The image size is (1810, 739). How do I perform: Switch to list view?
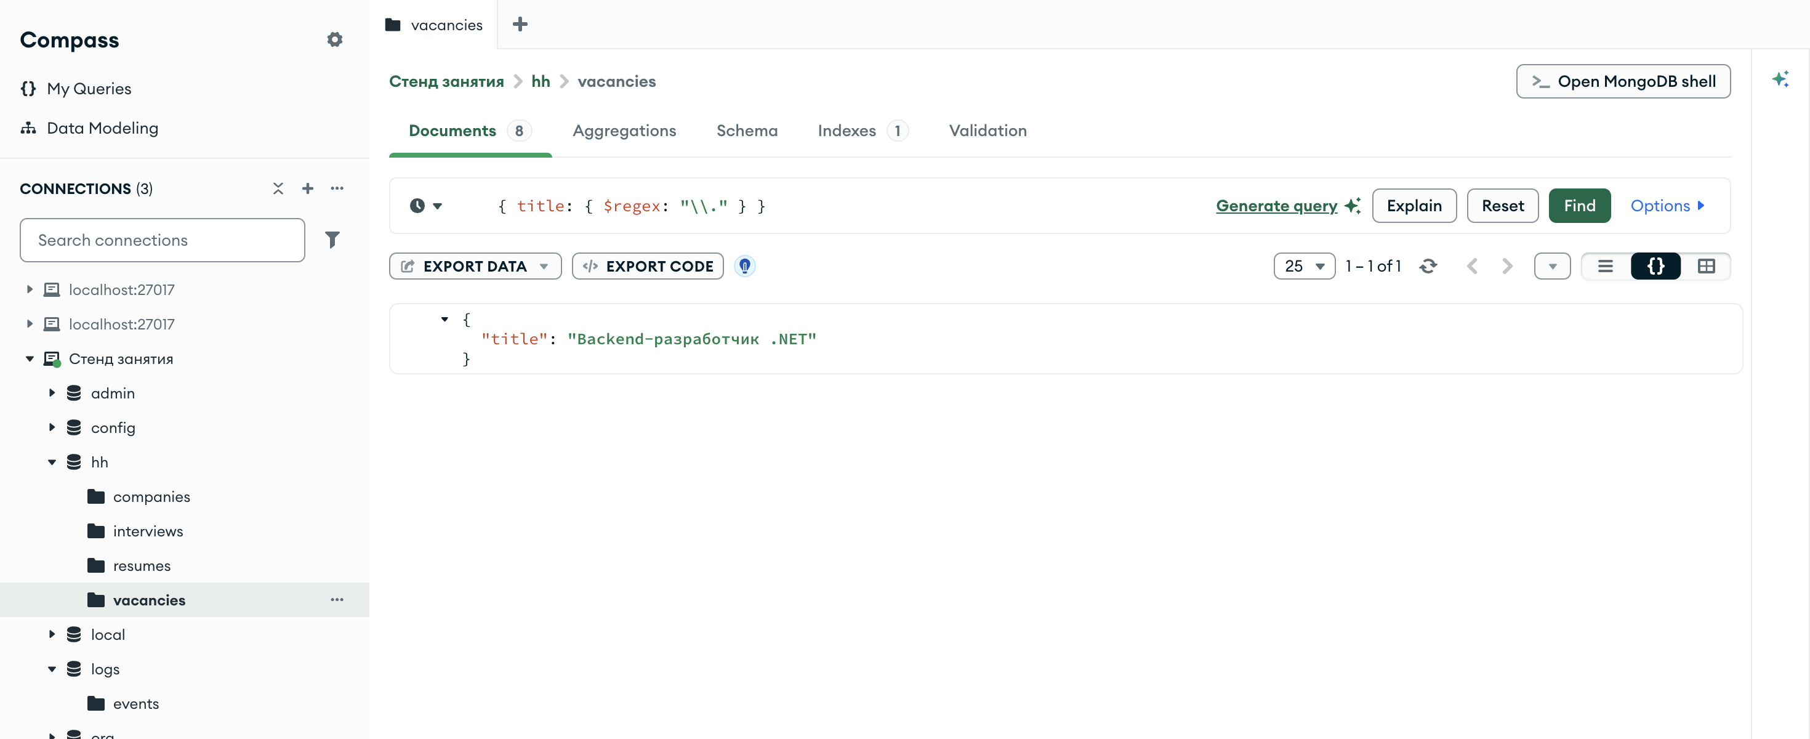click(1606, 266)
